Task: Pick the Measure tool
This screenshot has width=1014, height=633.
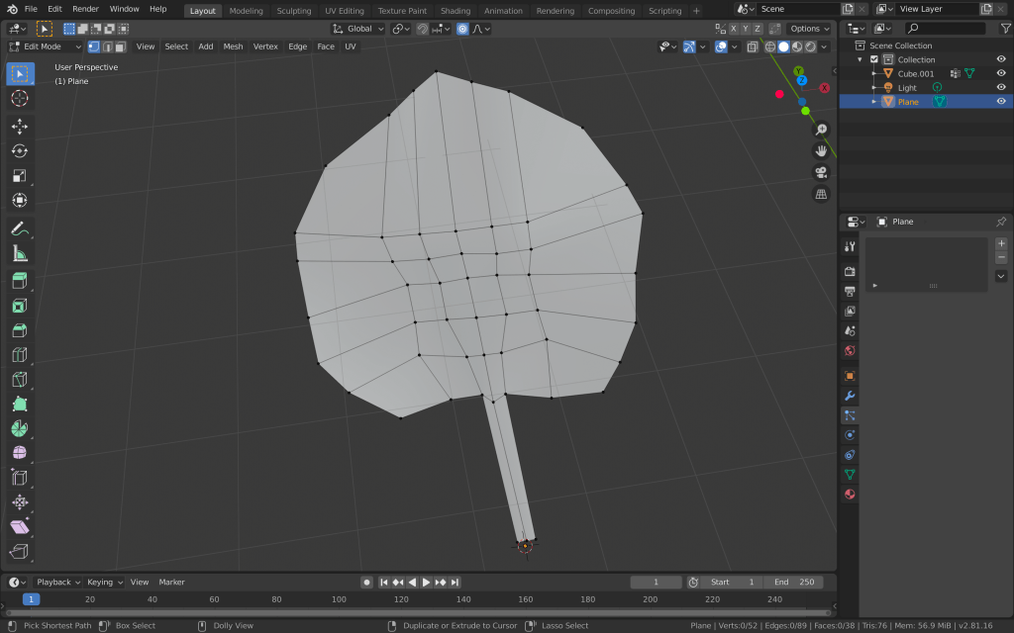Action: 20,254
